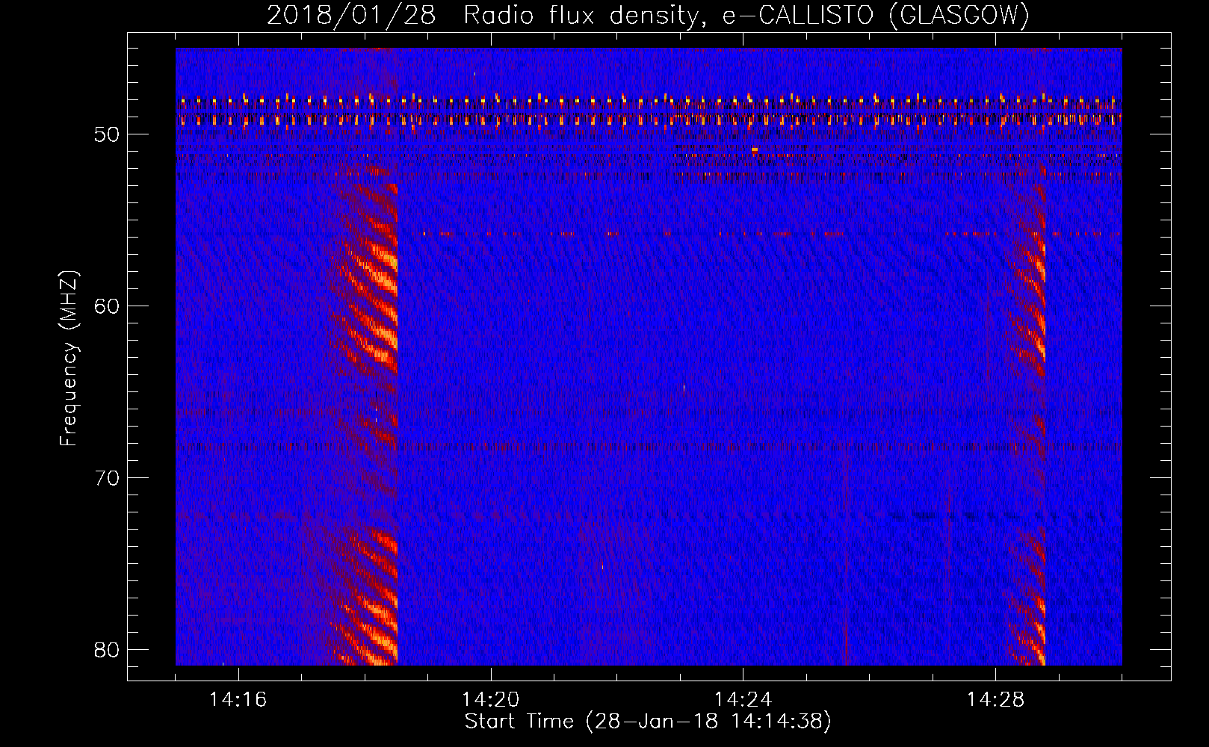Click the 70 label on left frequency axis

click(x=108, y=478)
